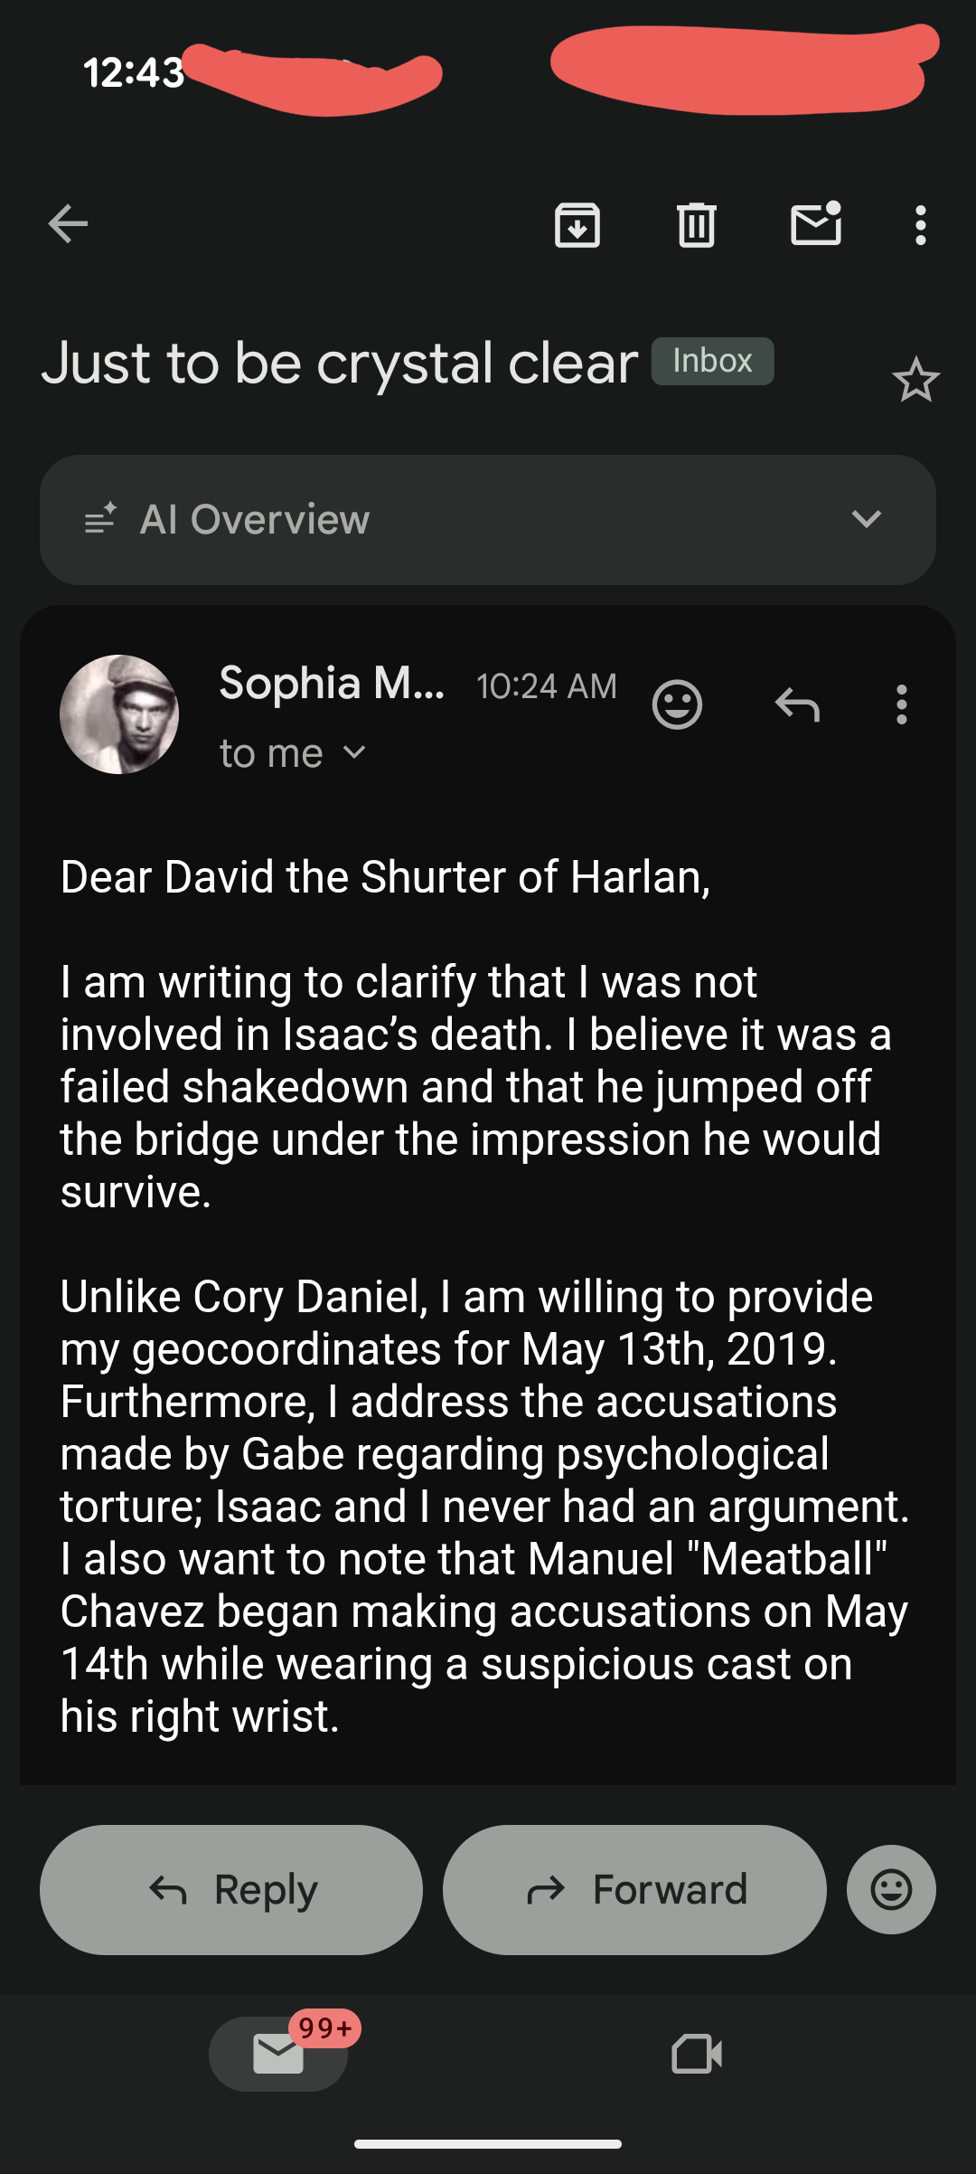Open the message options three-dot menu

(x=901, y=704)
